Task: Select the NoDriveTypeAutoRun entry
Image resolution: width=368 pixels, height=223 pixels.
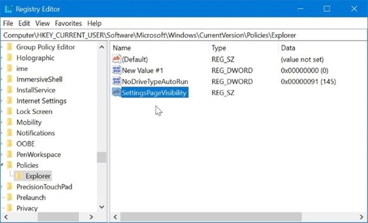Action: 155,82
